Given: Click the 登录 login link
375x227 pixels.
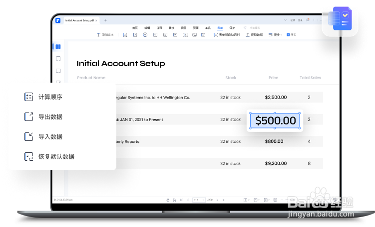Looking at the screenshot, I should tap(300, 20).
